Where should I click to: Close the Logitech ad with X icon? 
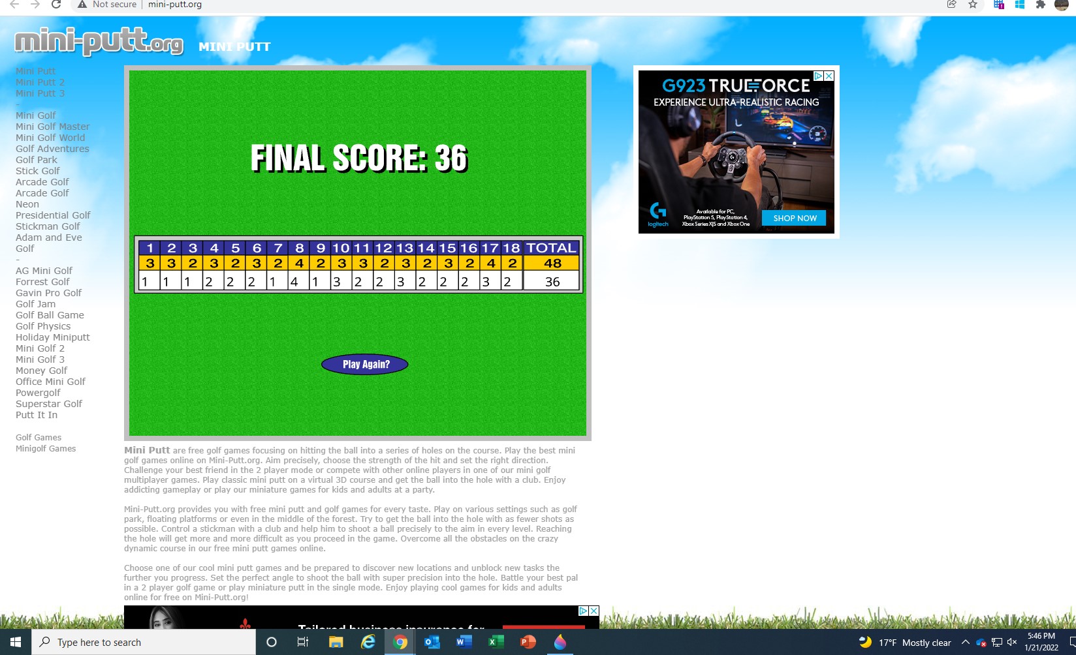[x=829, y=76]
